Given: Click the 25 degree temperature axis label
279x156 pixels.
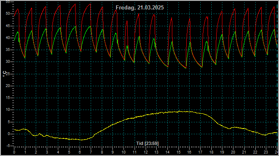Looking at the screenshot, I should click(8, 74).
